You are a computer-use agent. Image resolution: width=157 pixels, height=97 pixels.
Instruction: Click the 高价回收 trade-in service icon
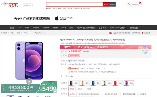click(69, 61)
